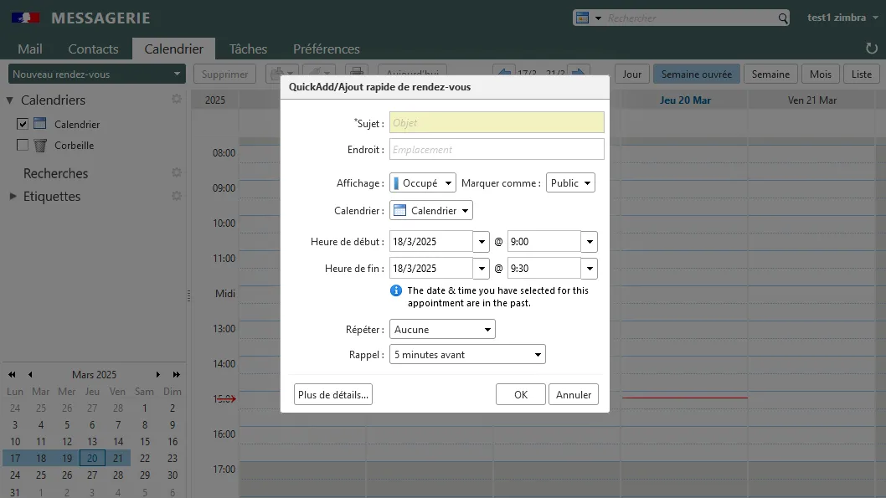Viewport: 886px width, 498px height.
Task: Select day 20 in mini calendar
Action: [x=92, y=459]
